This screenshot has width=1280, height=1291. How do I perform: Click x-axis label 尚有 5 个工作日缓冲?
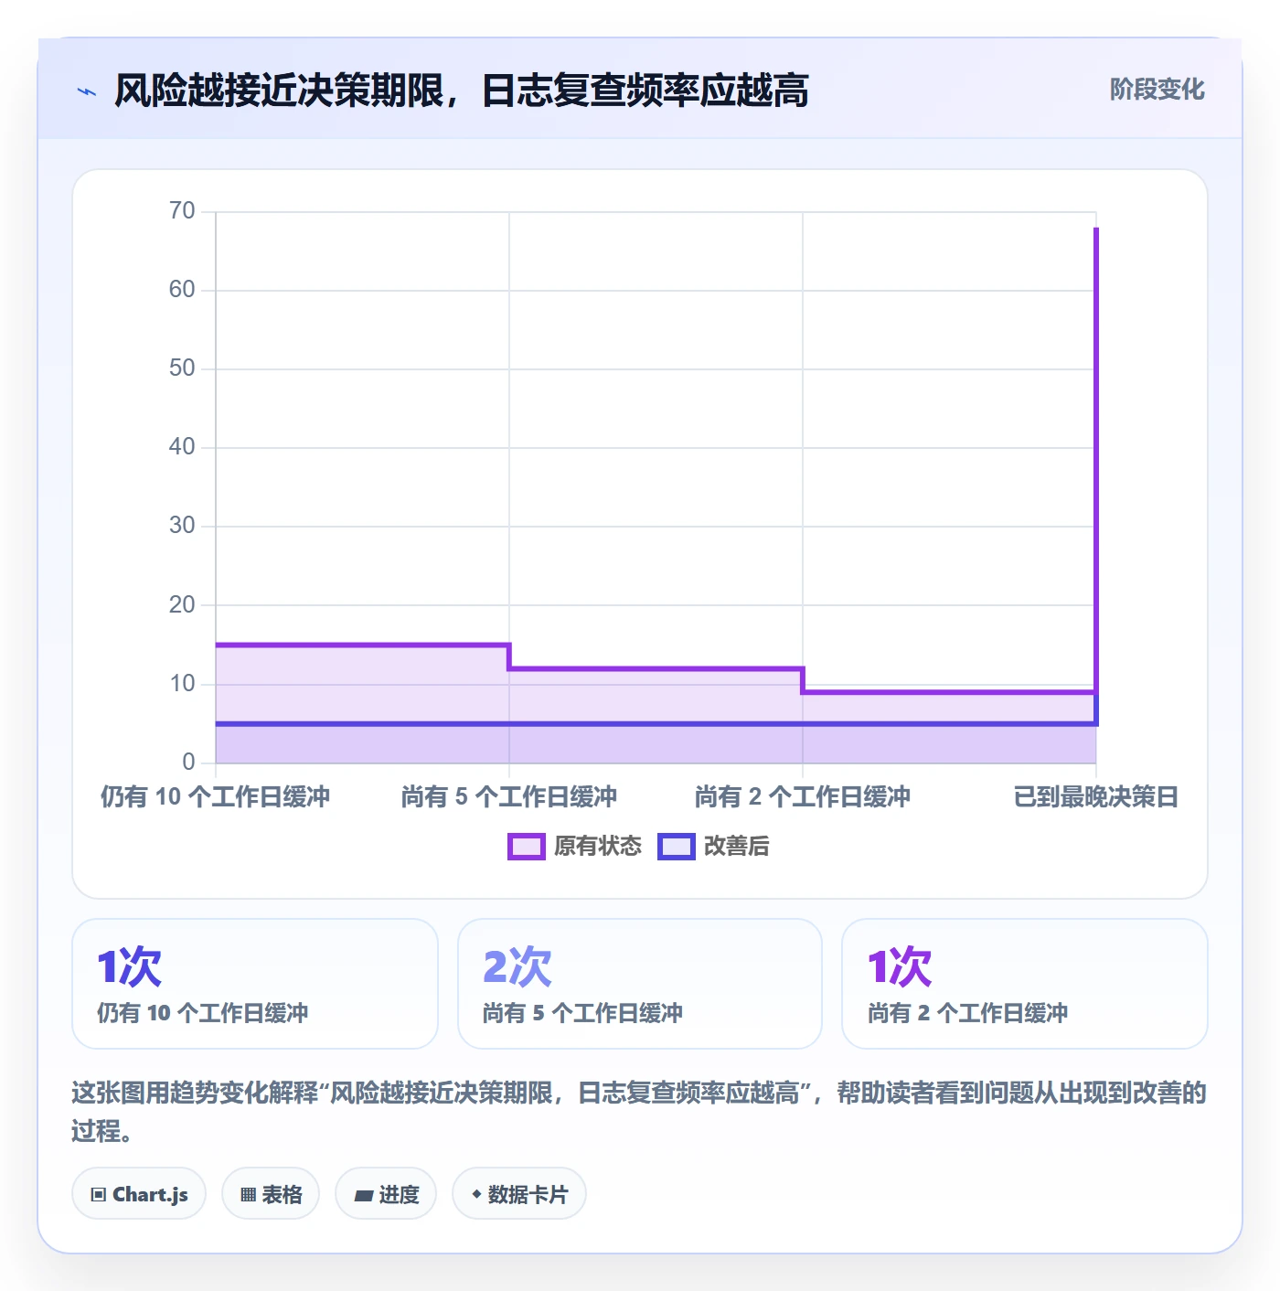[x=509, y=797]
